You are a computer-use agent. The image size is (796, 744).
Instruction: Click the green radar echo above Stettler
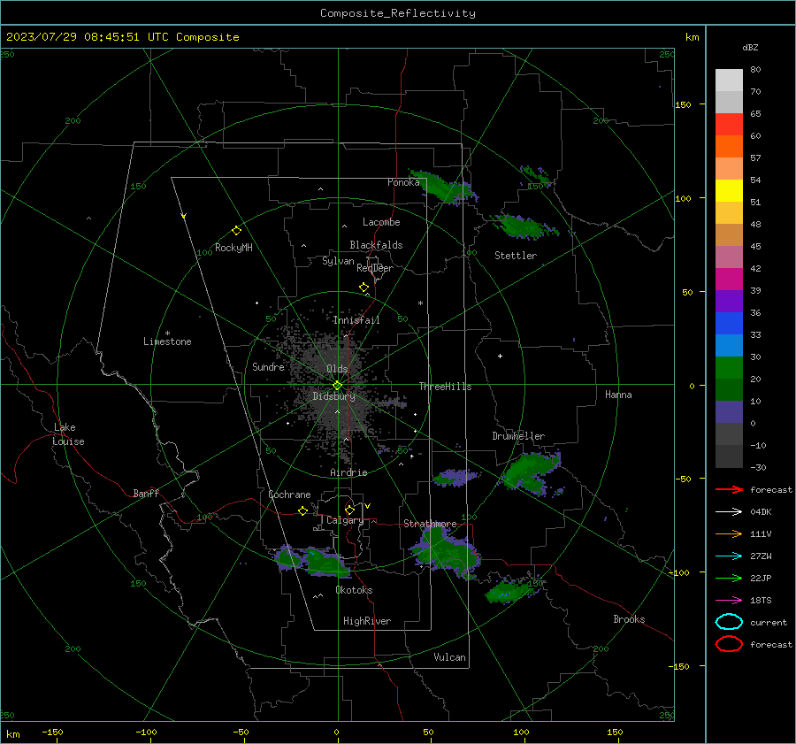(x=523, y=226)
